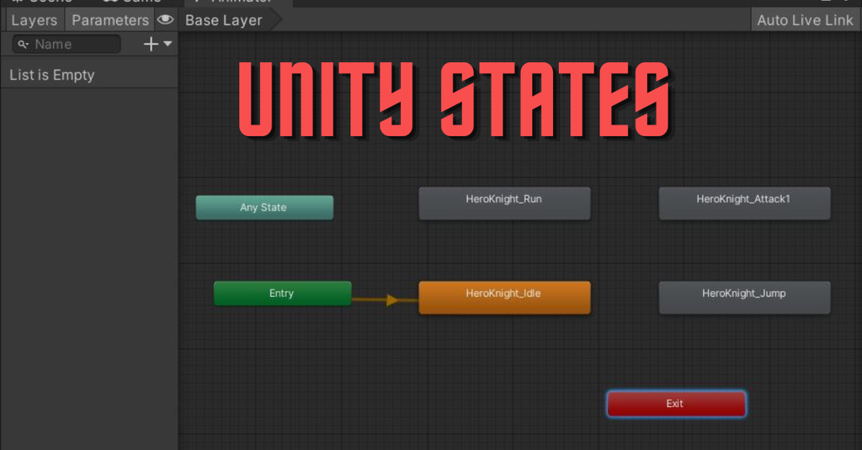
Task: Select the HeroKnight_Jump state
Action: tap(744, 298)
